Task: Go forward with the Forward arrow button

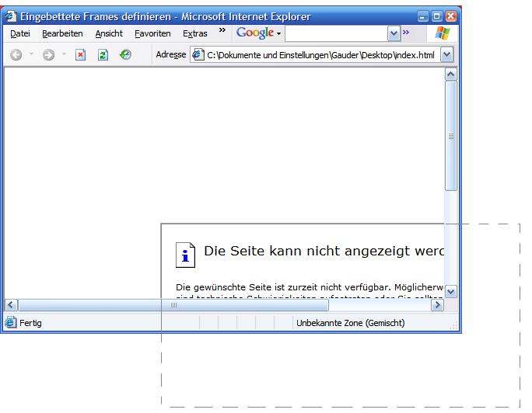Action: tap(48, 54)
